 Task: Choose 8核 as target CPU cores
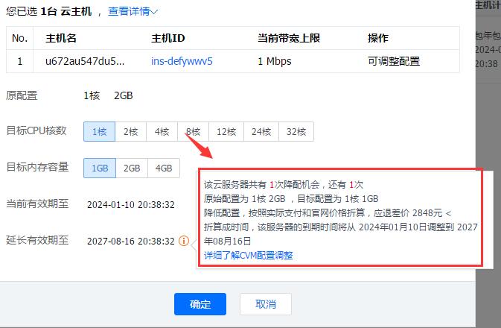click(193, 131)
